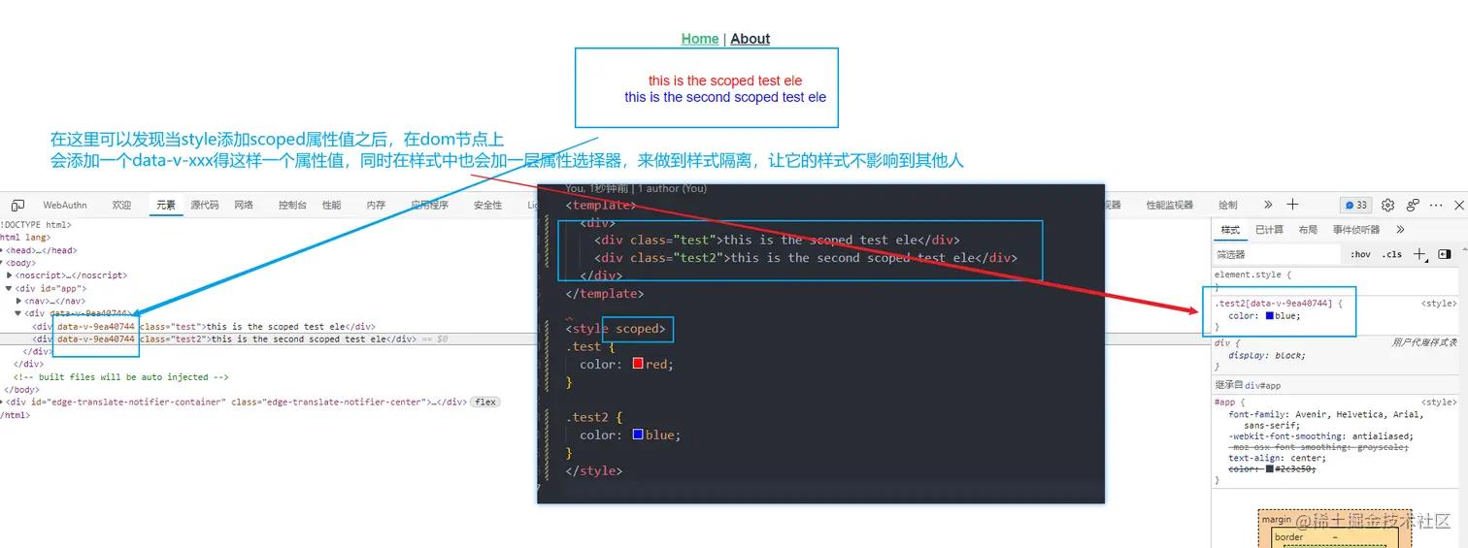Show more styles pane tabs chevron

pos(1400,230)
